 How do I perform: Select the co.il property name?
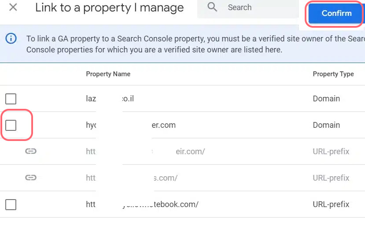[110, 99]
